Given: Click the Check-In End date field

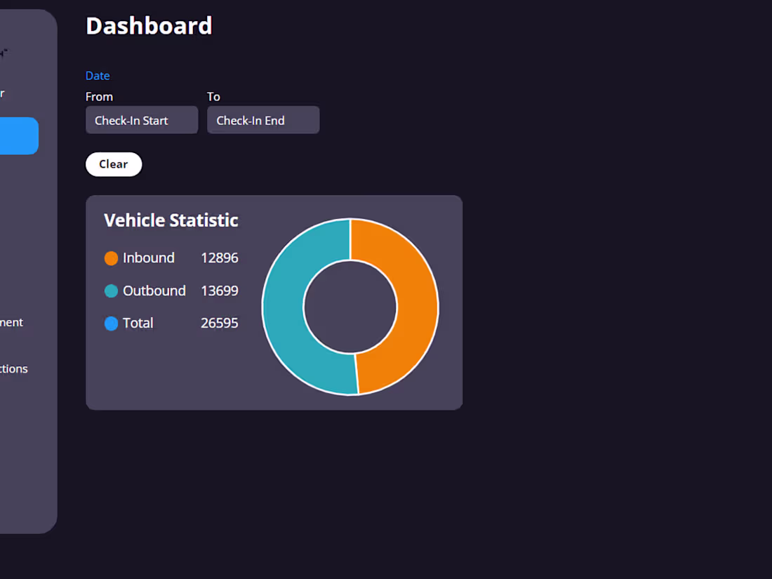Looking at the screenshot, I should click(263, 120).
